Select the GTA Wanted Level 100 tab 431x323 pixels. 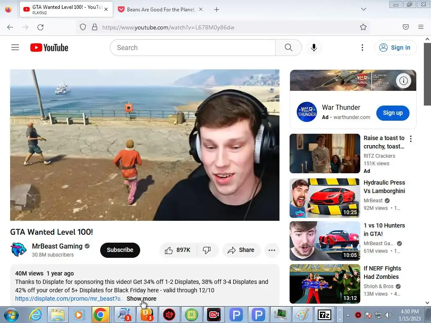(66, 10)
